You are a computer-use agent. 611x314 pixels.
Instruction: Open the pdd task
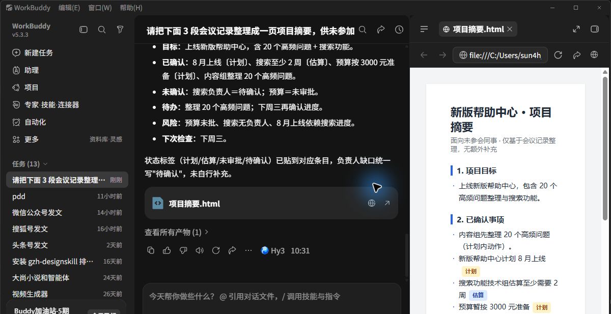coord(67,196)
